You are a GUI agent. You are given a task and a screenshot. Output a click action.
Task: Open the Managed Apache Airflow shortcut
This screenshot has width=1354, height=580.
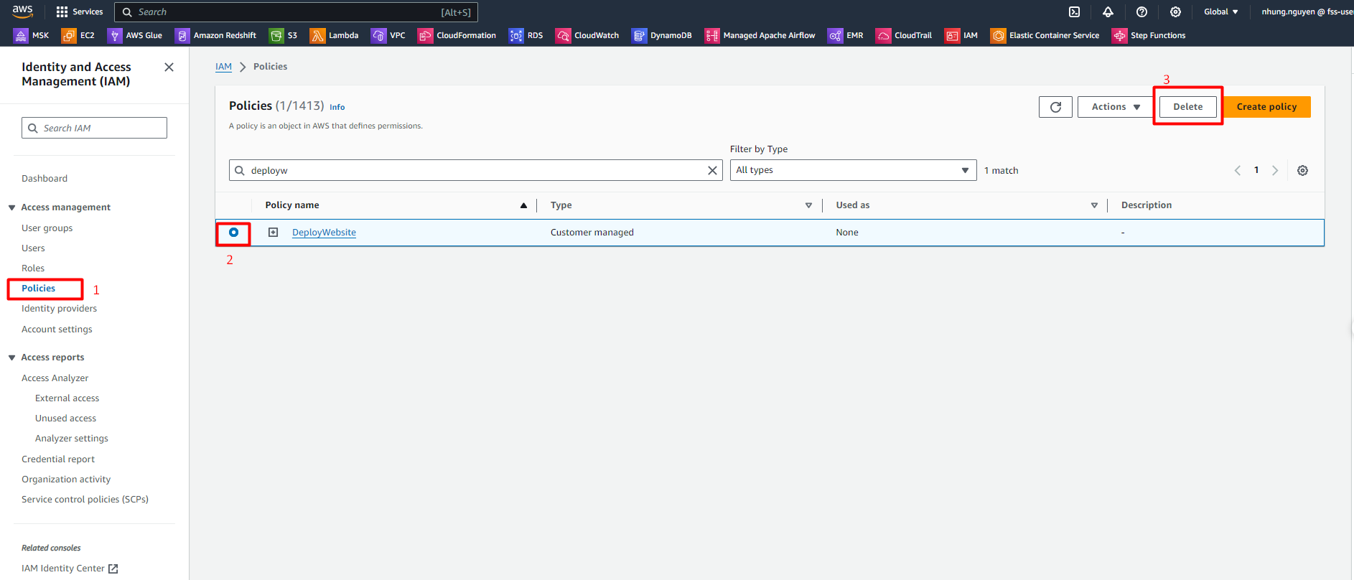pos(760,35)
